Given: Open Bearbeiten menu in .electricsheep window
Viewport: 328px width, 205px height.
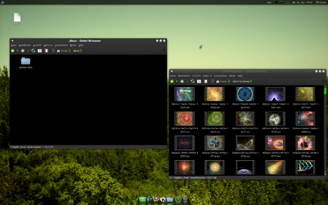Looking at the screenshot, I should (x=184, y=76).
